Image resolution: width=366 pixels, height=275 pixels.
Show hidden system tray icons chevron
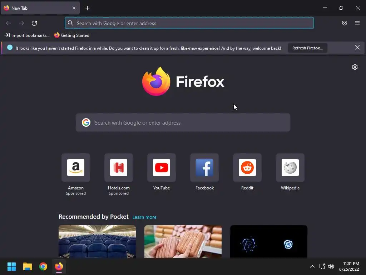312,266
